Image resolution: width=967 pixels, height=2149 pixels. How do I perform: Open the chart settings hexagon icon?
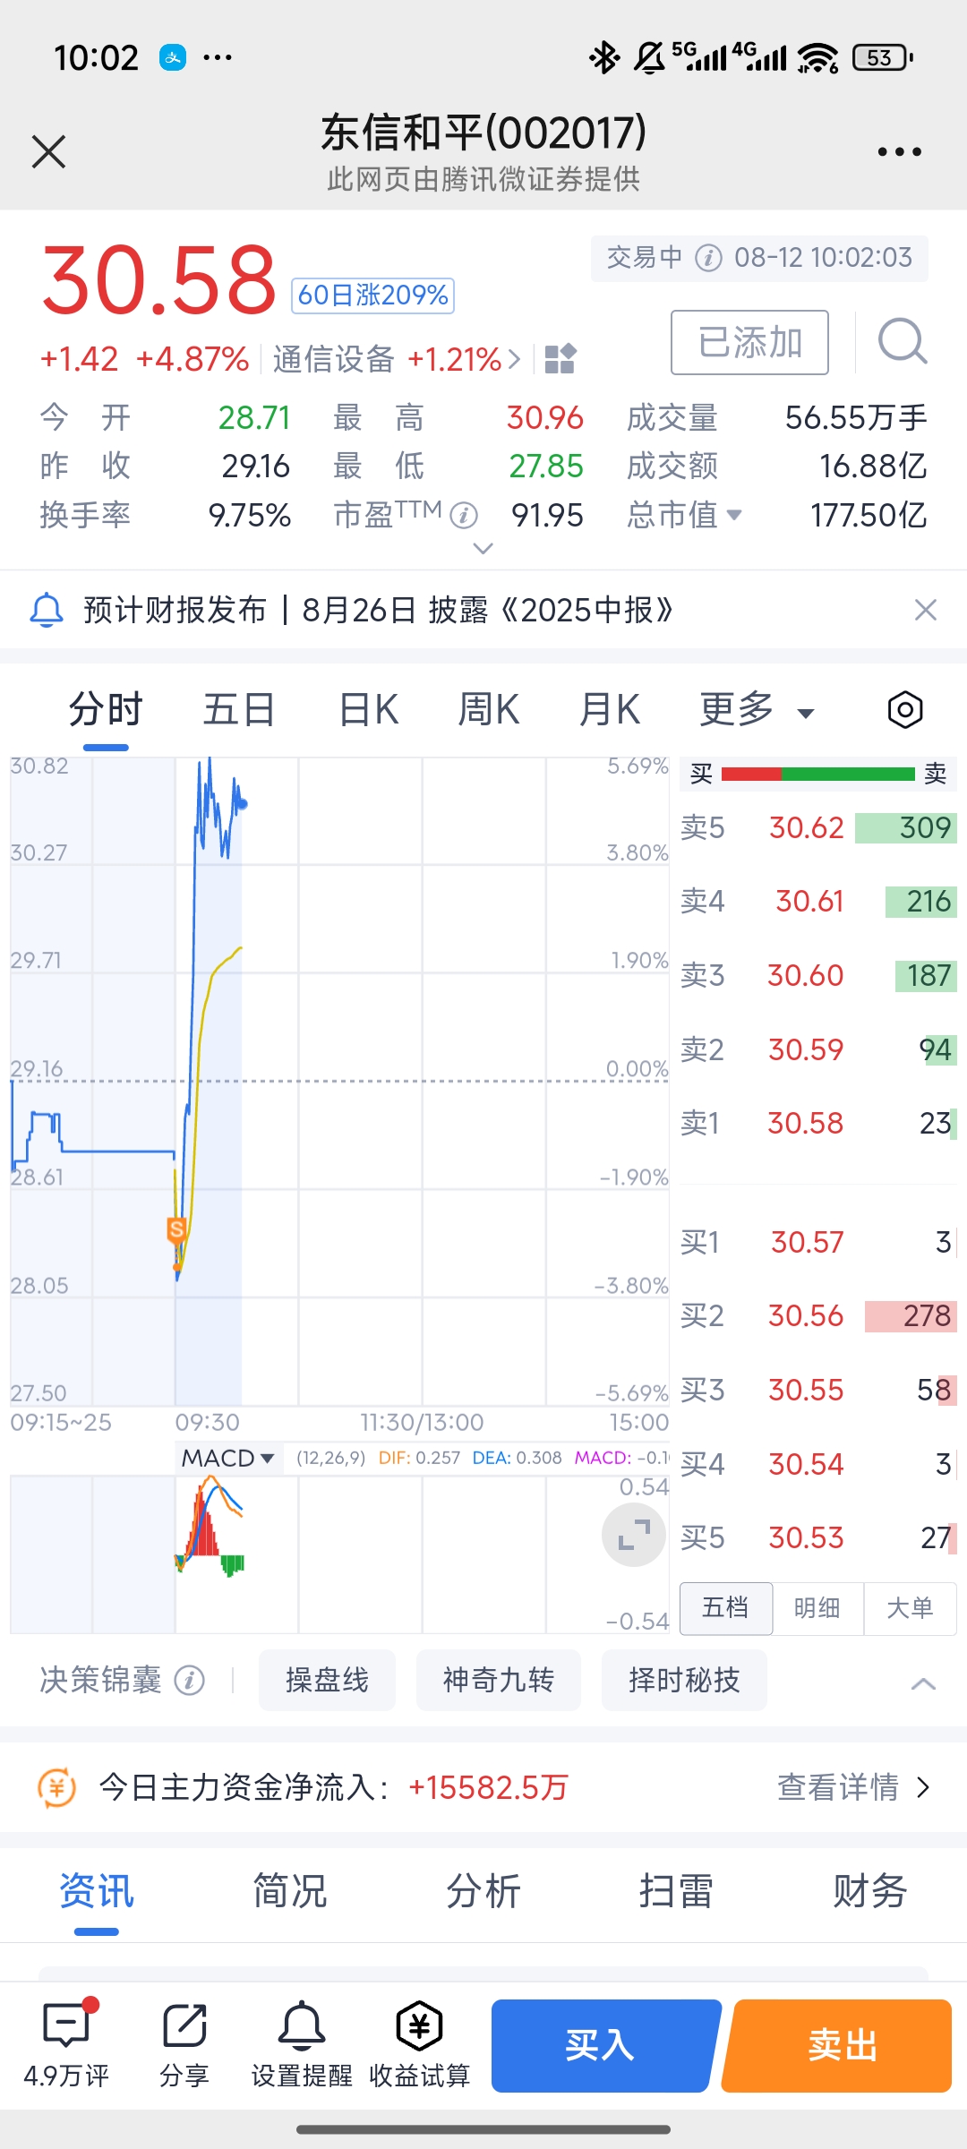904,710
